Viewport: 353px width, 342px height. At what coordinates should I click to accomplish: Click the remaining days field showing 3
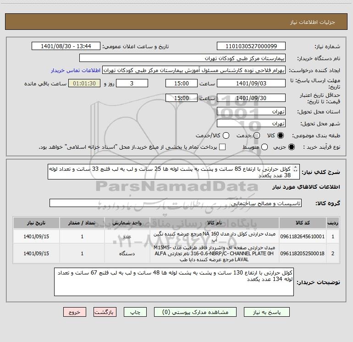(x=132, y=83)
